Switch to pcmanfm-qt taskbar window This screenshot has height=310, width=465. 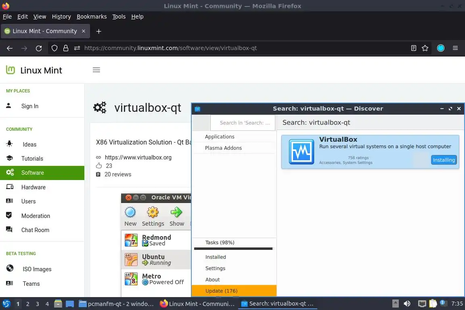point(117,304)
